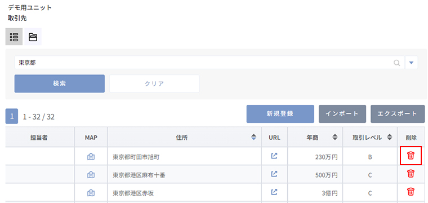
Task: Open map for 東京都港区麻布十番 row
Action: tap(91, 175)
